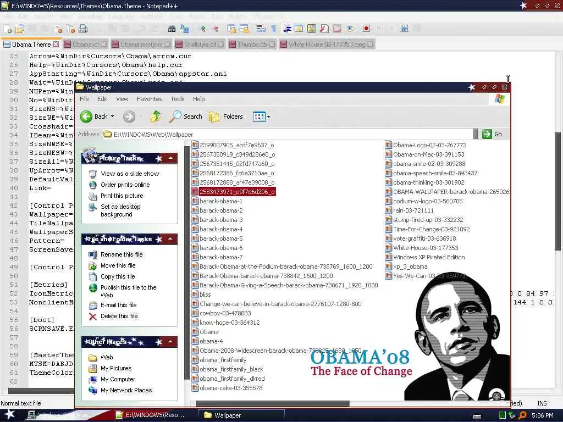Viewport: 563px width, 422px height.
Task: Switch to Thumbs.db tab
Action: point(252,45)
